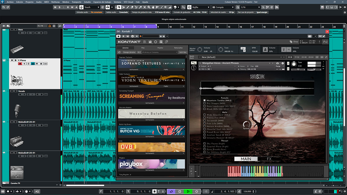Open the Transporte menu
Image resolution: width=347 pixels, height=195 pixels.
pos(77,2)
